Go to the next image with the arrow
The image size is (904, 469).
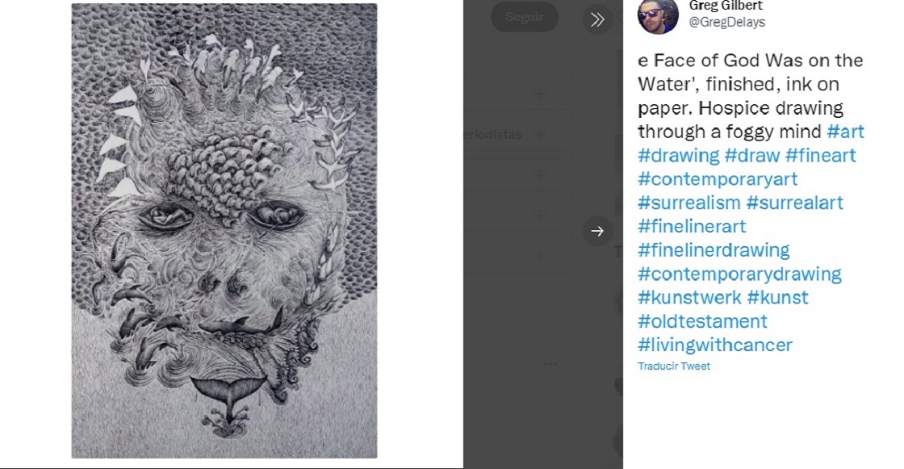click(597, 232)
